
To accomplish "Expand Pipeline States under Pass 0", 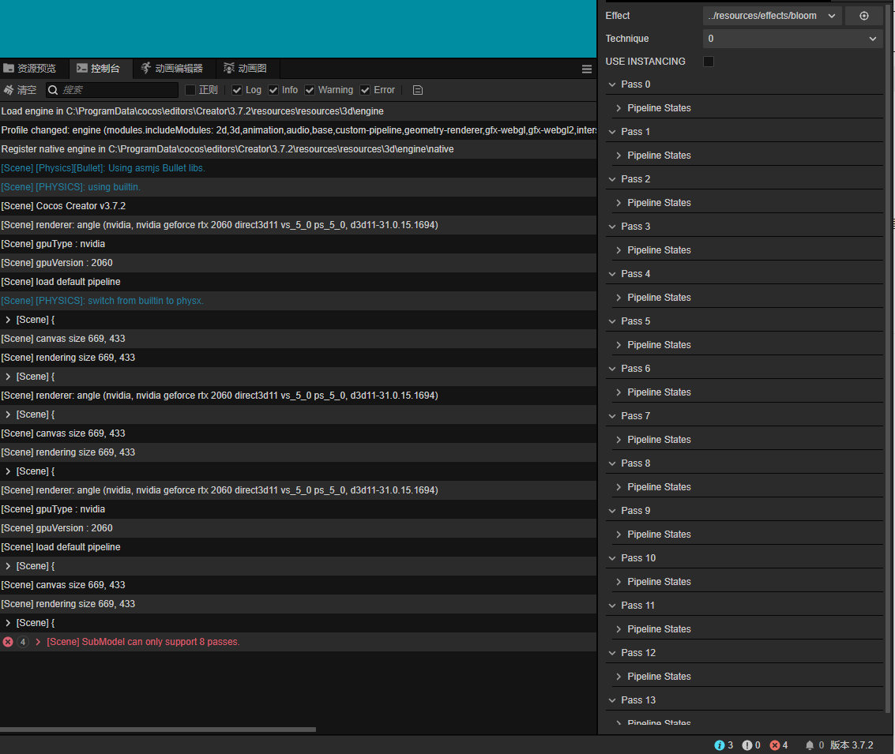I will coord(619,108).
